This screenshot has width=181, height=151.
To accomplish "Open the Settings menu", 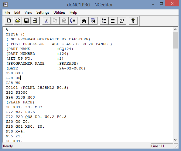I will pos(43,12).
